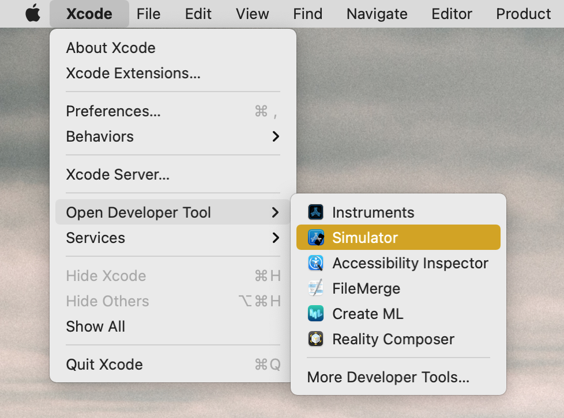Click the Accessibility Inspector icon
This screenshot has height=418, width=564.
tap(316, 263)
